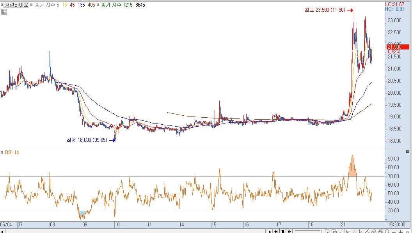Click the 18,000 price axis label
Image resolution: width=412 pixels, height=233 pixels.
[x=394, y=141]
